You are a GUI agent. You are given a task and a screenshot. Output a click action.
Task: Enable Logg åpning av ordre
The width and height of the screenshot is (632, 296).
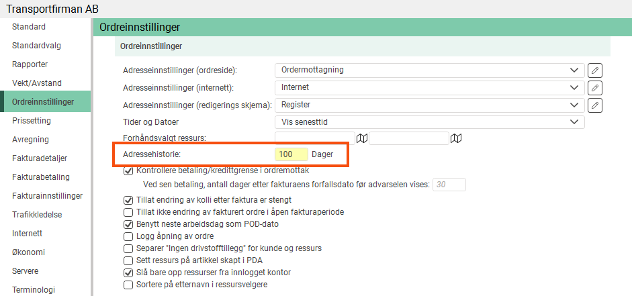pyautogui.click(x=129, y=236)
